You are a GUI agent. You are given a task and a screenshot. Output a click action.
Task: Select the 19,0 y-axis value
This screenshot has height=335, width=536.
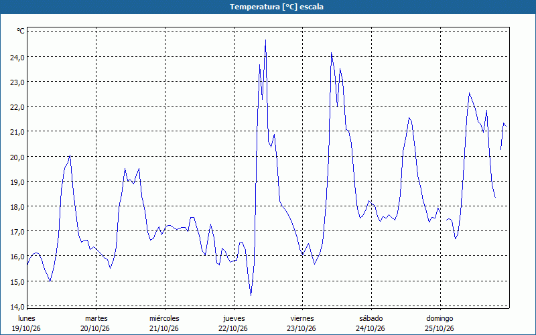coord(17,182)
